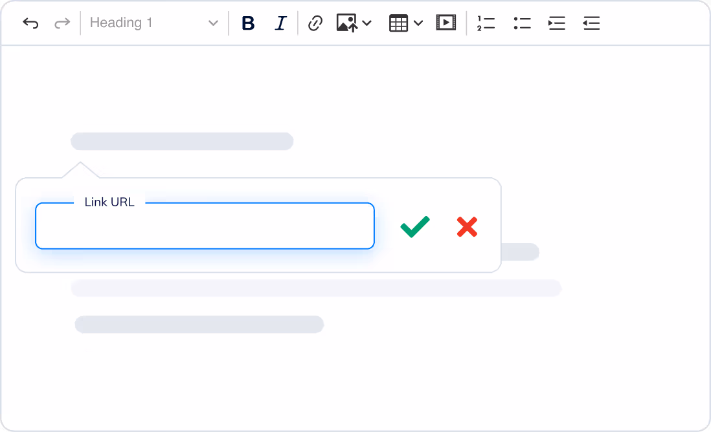The height and width of the screenshot is (432, 711).
Task: Open the Heading 1 style dropdown
Action: 154,23
